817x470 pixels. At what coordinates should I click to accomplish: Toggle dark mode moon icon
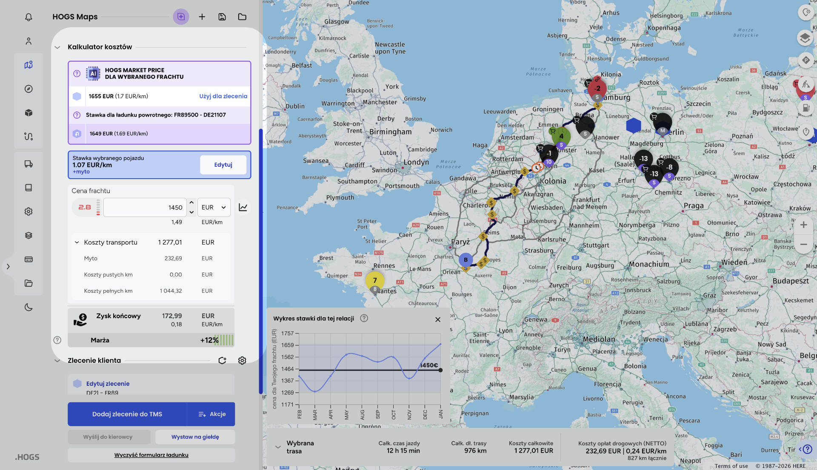point(29,307)
